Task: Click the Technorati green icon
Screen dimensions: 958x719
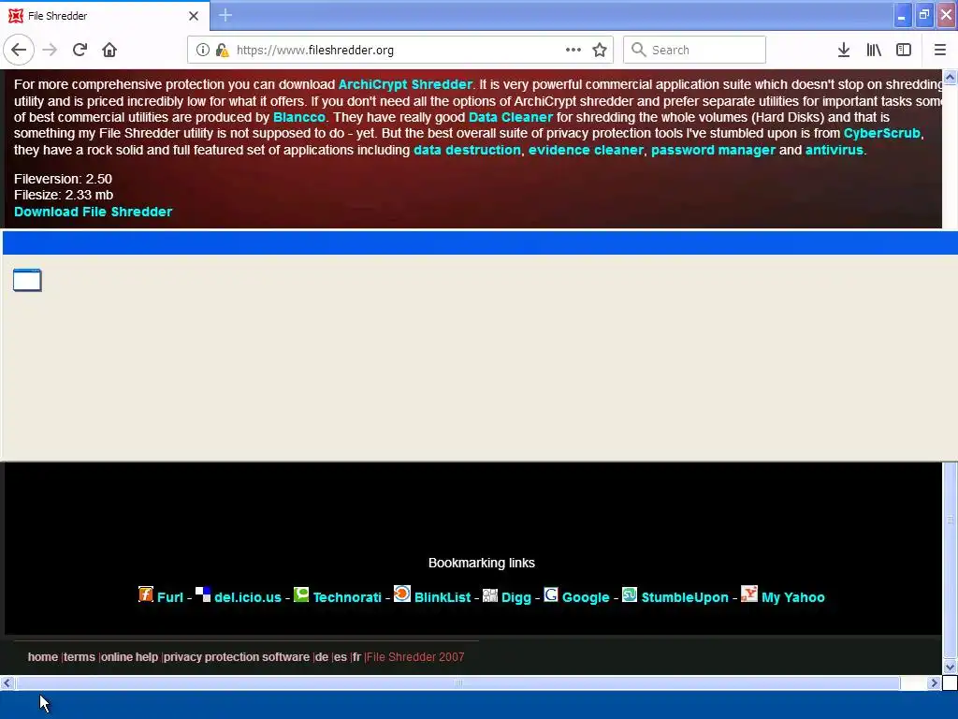Action: 301,594
